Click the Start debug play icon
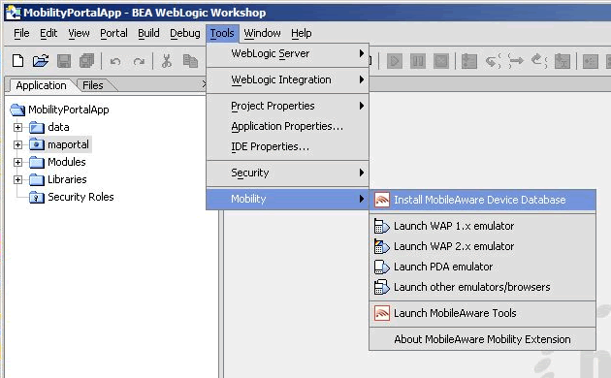The image size is (611, 378). point(395,61)
